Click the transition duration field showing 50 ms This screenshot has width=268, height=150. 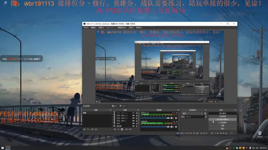tap(195, 117)
